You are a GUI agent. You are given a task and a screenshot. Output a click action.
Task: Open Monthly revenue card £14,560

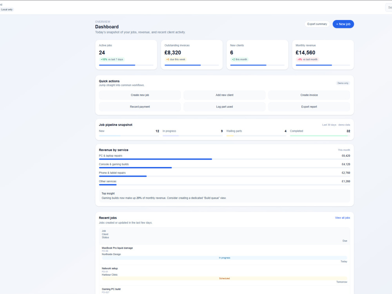[323, 55]
